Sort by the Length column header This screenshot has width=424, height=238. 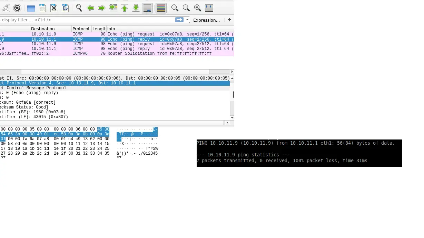(99, 29)
